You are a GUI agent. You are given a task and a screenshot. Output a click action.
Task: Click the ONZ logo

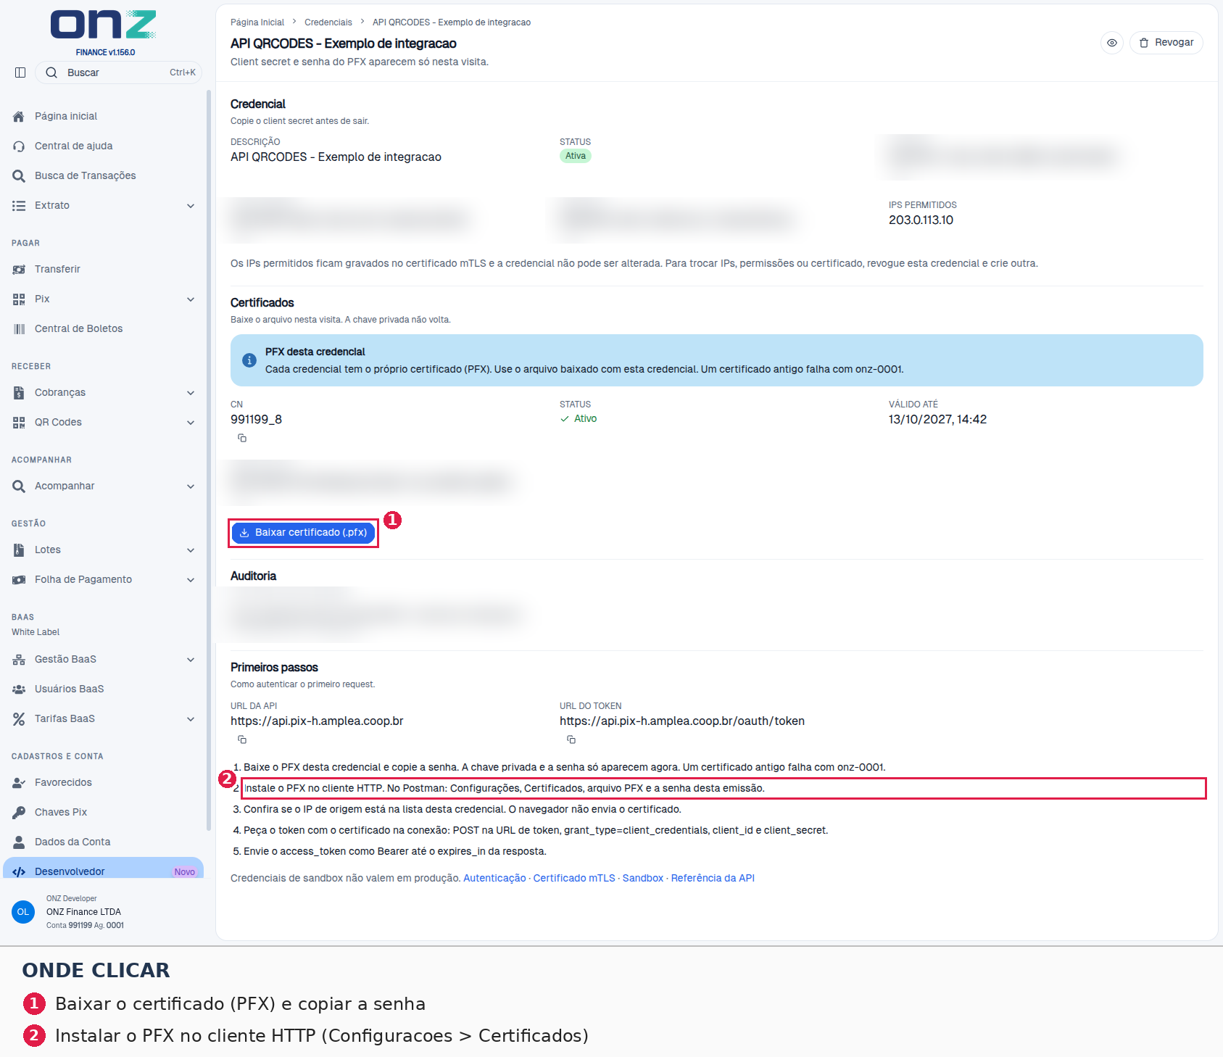[104, 25]
